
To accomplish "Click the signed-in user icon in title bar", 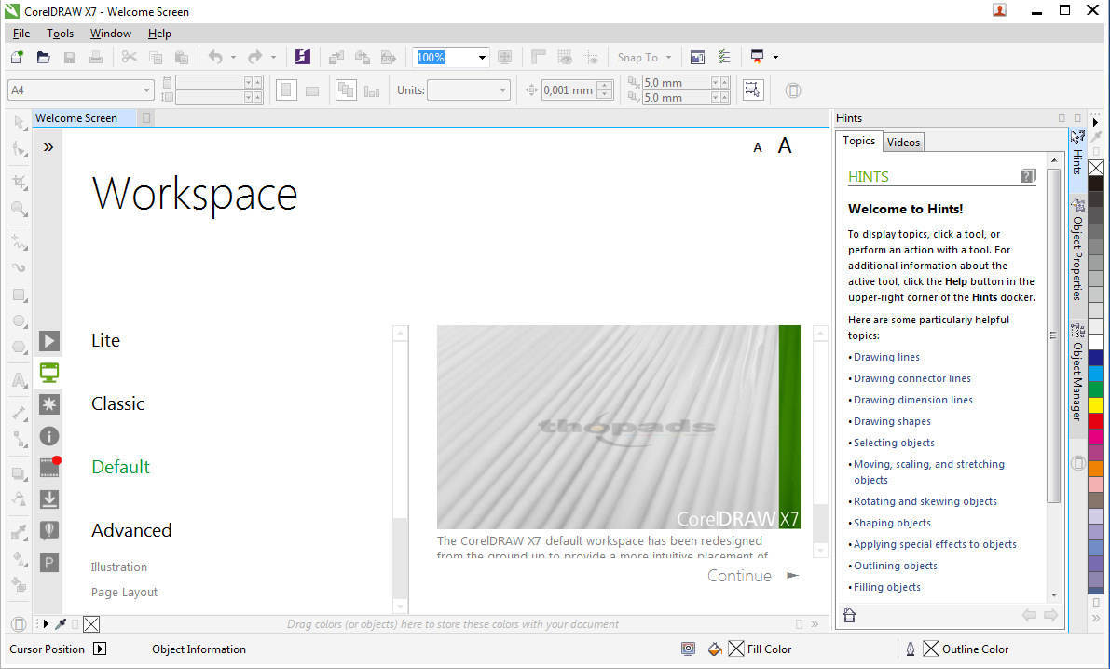I will click(x=1000, y=10).
